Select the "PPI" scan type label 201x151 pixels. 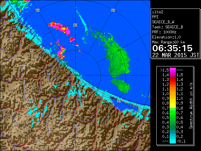coord(155,17)
